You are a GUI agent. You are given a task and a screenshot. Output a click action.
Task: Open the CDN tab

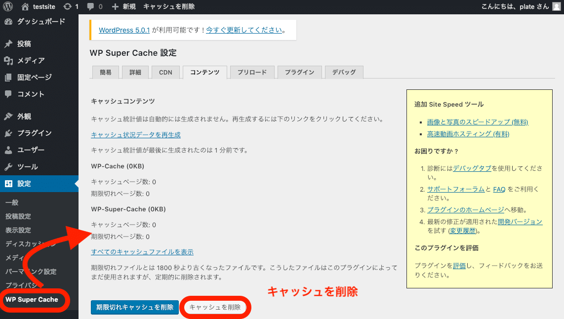point(165,72)
